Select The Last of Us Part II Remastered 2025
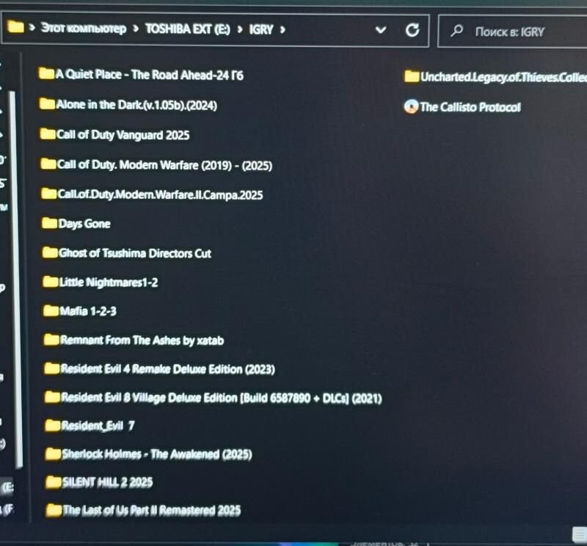587x546 pixels. coord(143,510)
